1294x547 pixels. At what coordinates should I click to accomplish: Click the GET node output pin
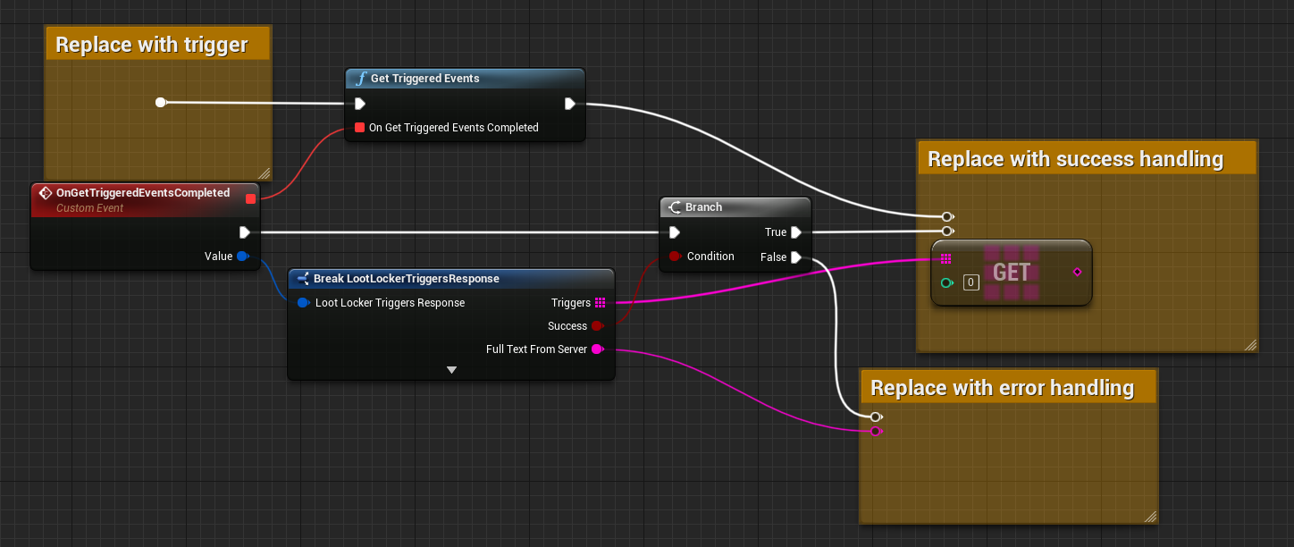click(x=1077, y=272)
